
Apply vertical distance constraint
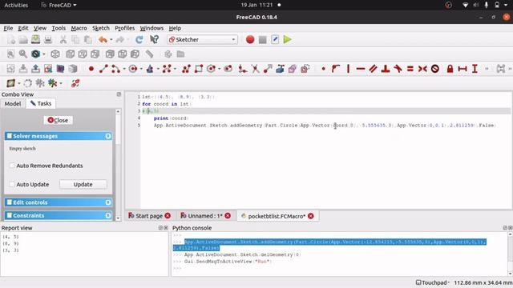[475, 69]
